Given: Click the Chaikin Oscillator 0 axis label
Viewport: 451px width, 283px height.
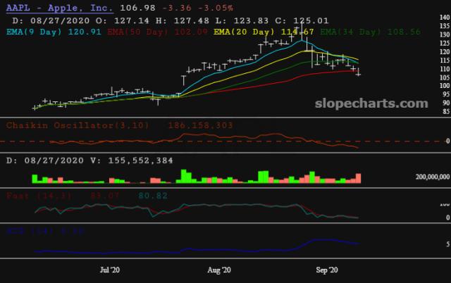Looking at the screenshot, I should pyautogui.click(x=448, y=141).
